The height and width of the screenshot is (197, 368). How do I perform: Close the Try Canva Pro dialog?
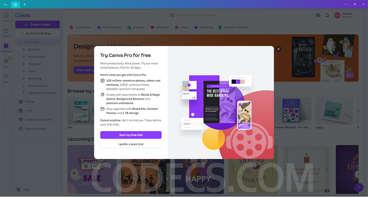[278, 49]
